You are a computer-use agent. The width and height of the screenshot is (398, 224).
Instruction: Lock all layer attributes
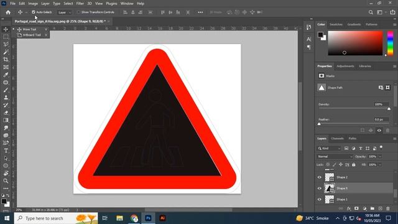[x=354, y=164]
